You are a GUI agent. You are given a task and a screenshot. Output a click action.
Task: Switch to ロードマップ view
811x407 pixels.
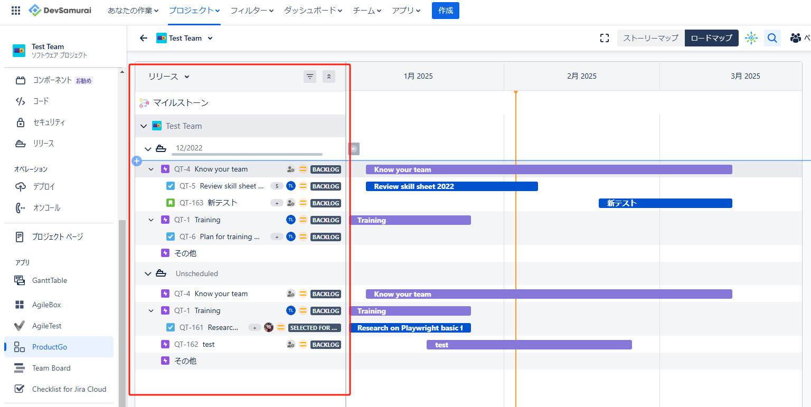pyautogui.click(x=711, y=38)
